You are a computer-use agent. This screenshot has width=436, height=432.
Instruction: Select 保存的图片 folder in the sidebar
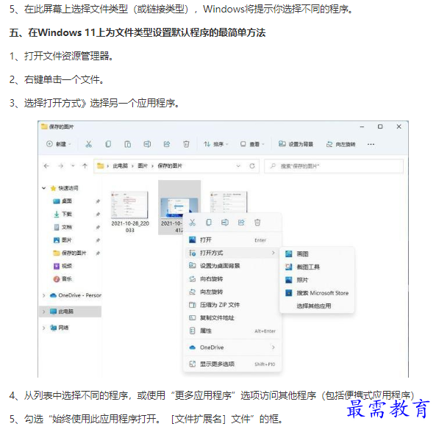click(x=70, y=253)
